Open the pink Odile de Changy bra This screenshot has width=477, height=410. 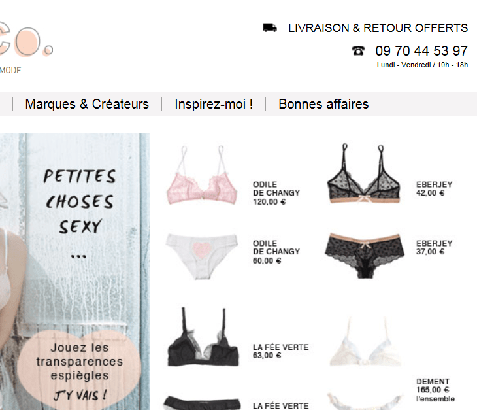[202, 176]
